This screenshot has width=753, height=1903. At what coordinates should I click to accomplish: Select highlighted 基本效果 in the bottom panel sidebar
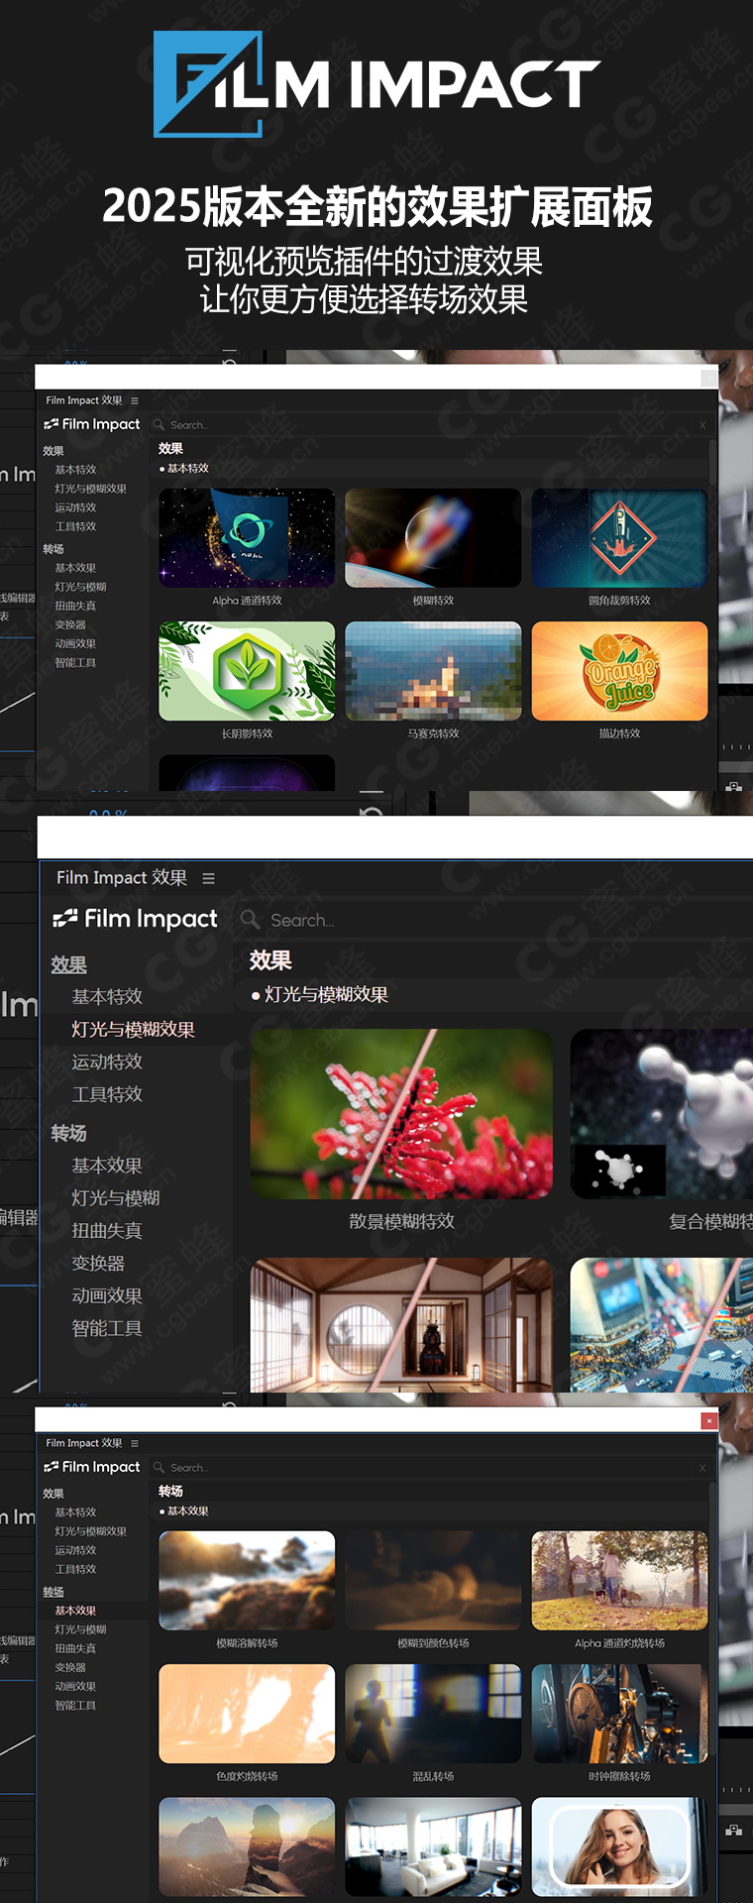coord(75,1611)
